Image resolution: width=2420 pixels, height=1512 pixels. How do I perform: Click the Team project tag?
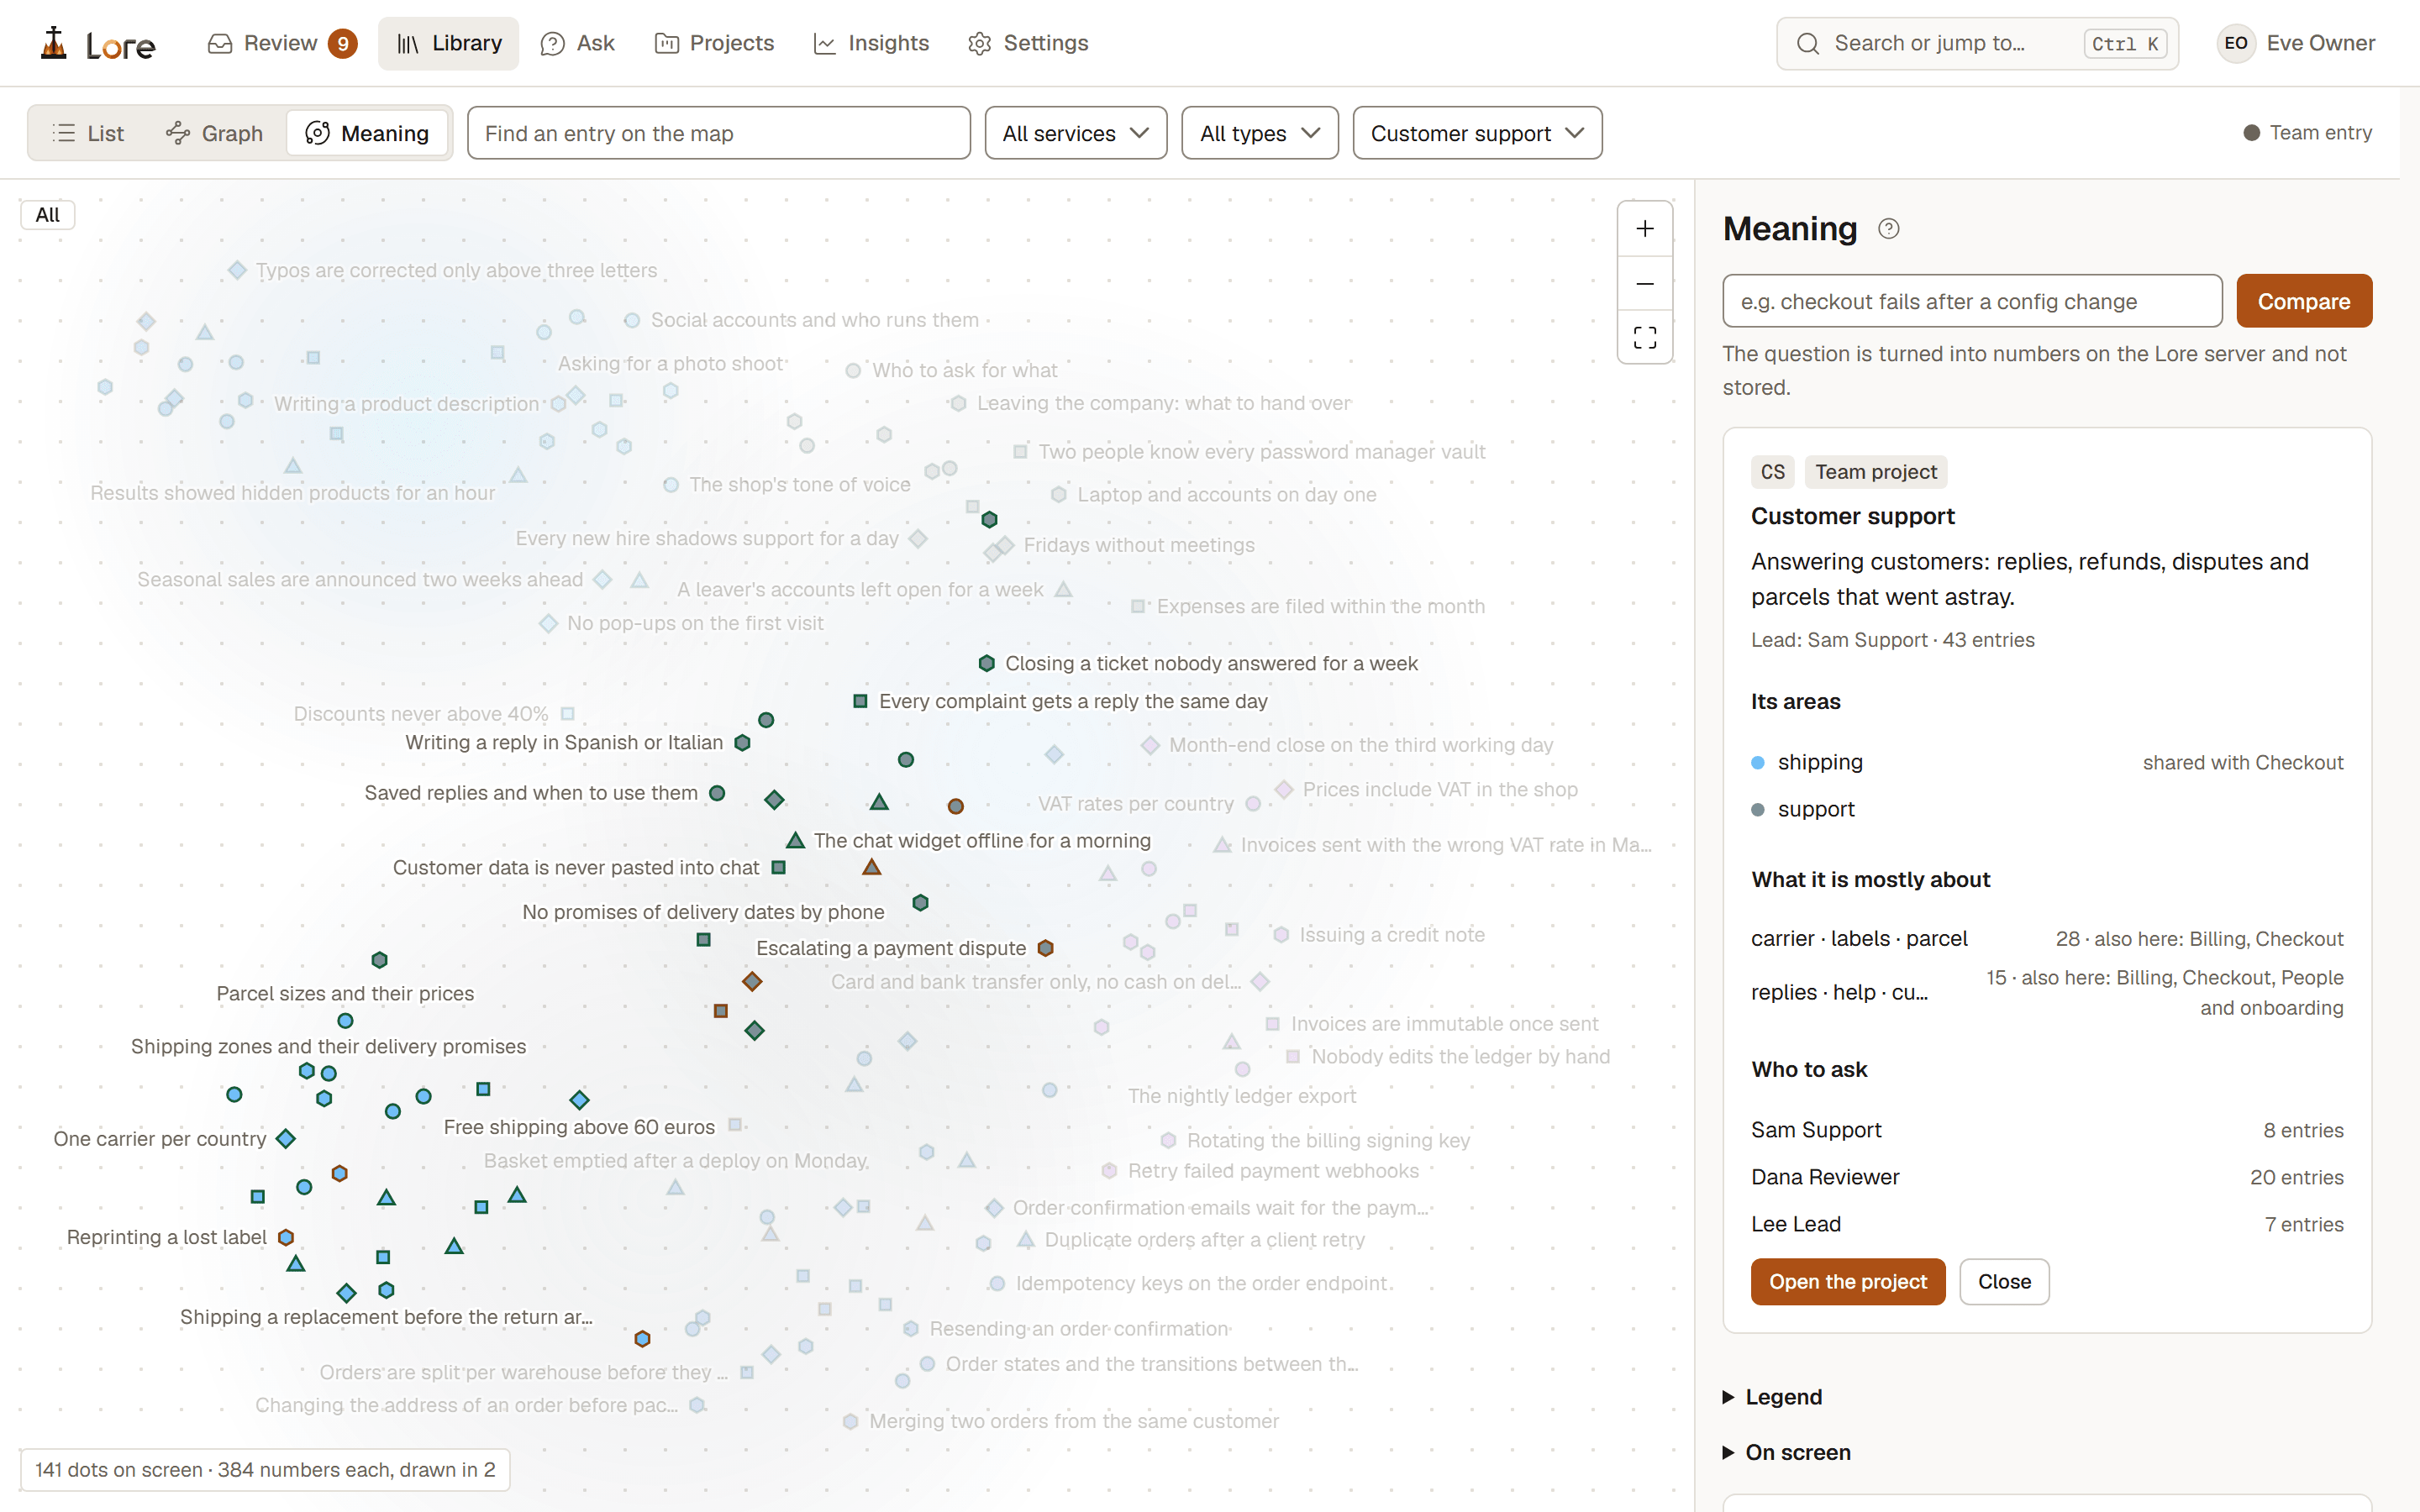point(1876,472)
